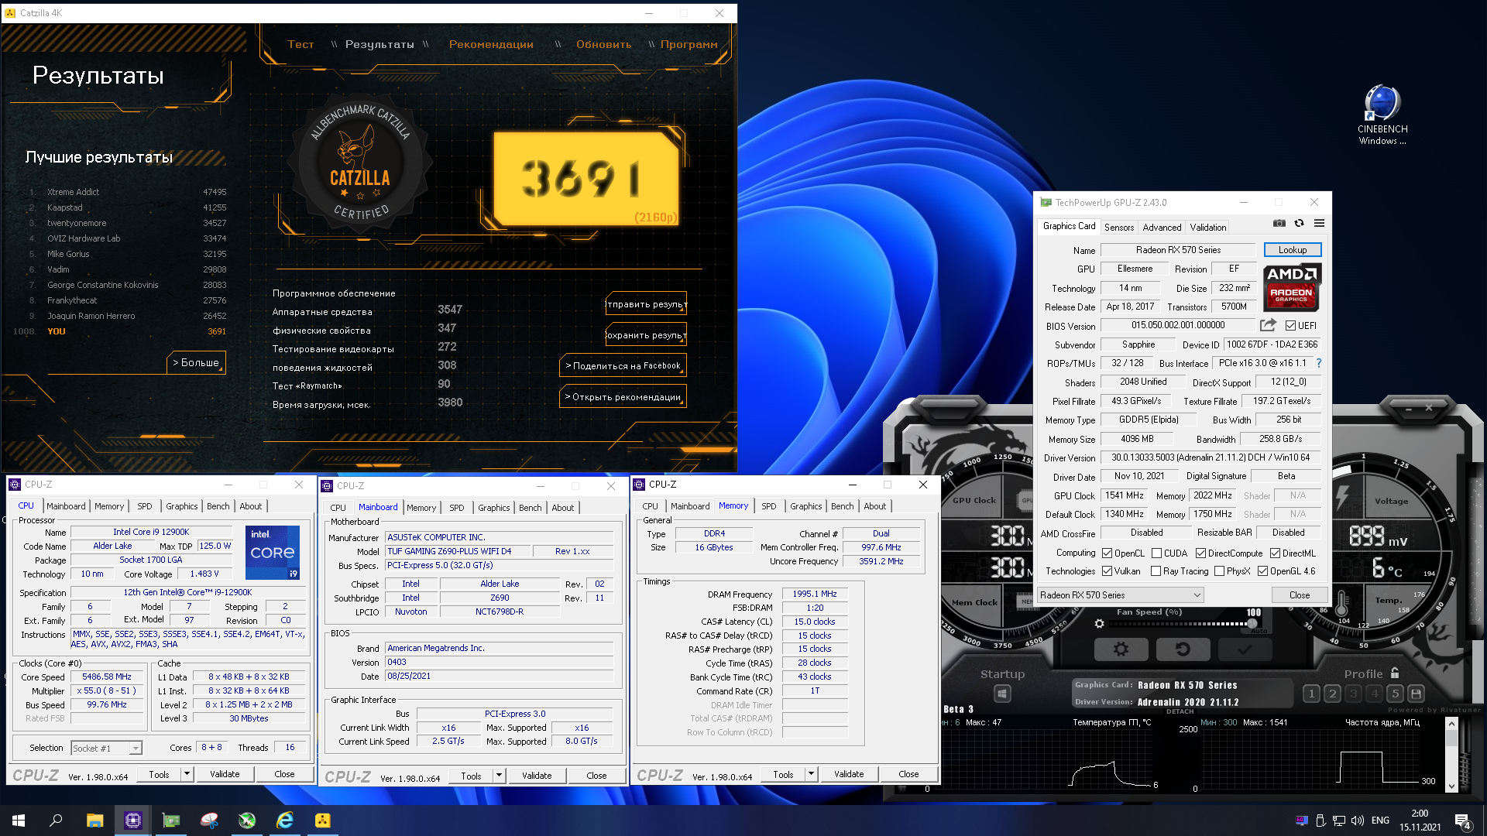This screenshot has width=1487, height=836.
Task: Toggle the DirectML checkbox
Action: tap(1275, 553)
